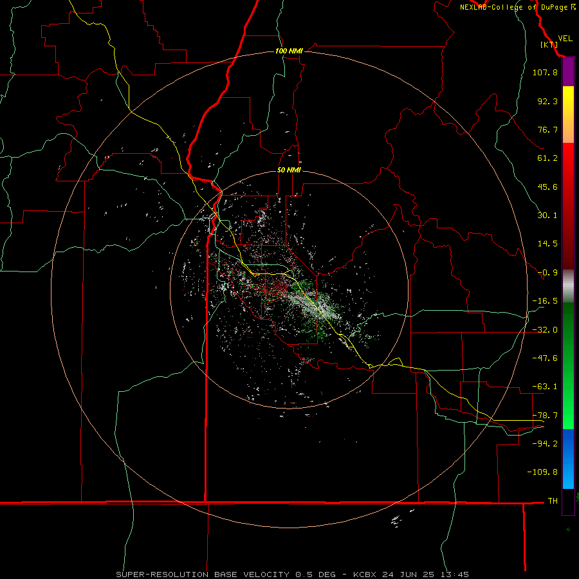This screenshot has width=579, height=579.
Task: Click the VEL legend title
Action: [565, 39]
